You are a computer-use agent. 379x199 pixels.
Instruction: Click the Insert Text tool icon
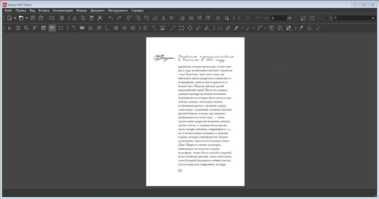click(x=154, y=28)
